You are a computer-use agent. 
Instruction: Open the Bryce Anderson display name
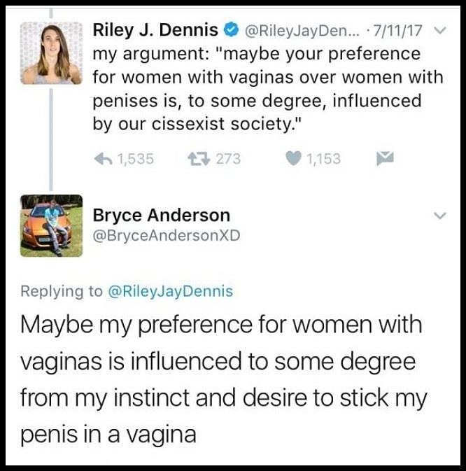(161, 216)
